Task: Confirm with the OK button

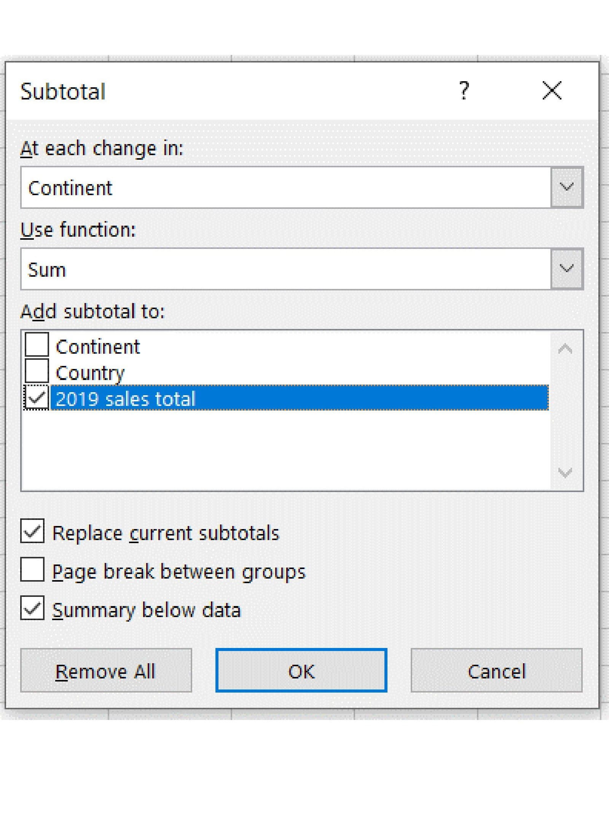Action: point(301,670)
